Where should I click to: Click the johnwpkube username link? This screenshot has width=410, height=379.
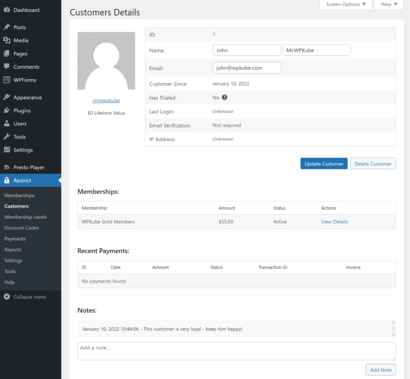[x=106, y=101]
